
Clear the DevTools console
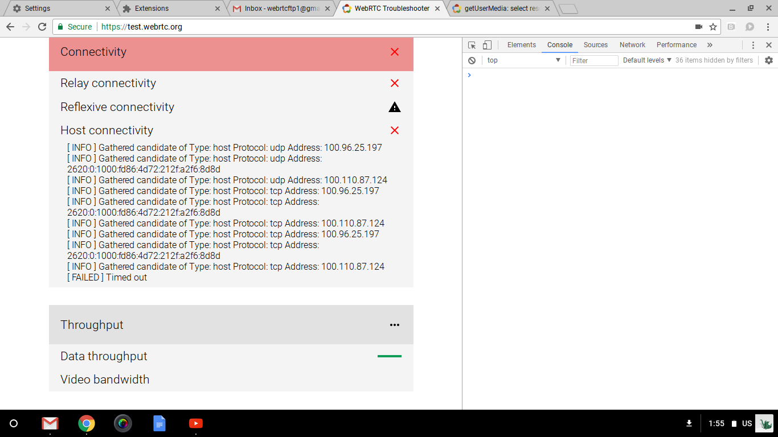click(x=472, y=60)
